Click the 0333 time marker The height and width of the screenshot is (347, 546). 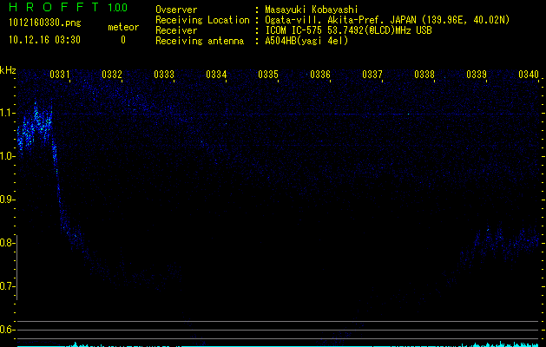pyautogui.click(x=164, y=74)
